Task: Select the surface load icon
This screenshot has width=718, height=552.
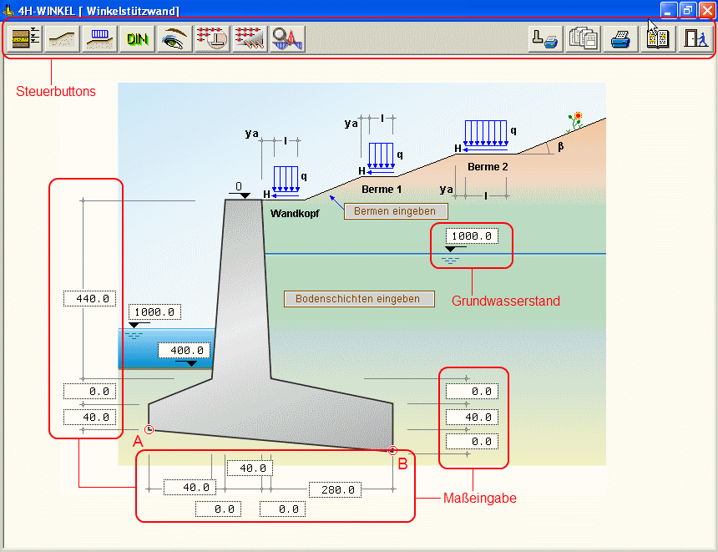Action: [99, 39]
